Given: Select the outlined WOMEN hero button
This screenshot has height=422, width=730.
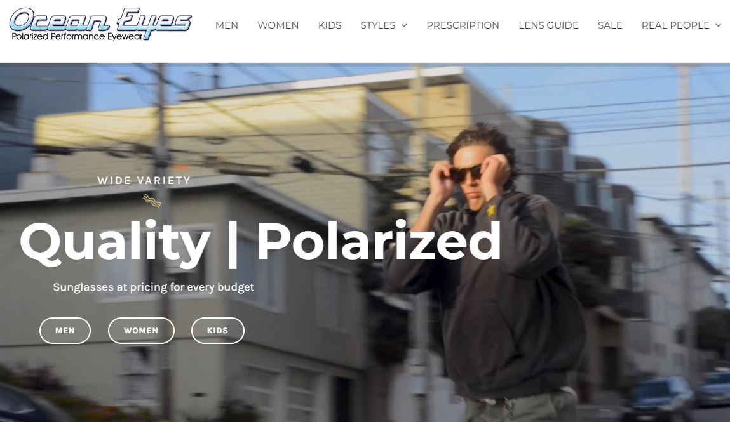Looking at the screenshot, I should click(141, 331).
